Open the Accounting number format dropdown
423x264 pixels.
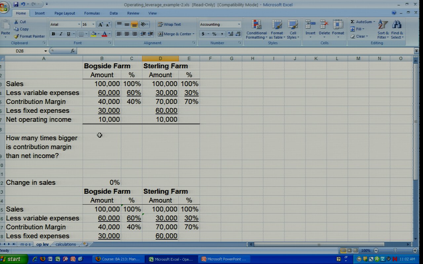pyautogui.click(x=239, y=24)
